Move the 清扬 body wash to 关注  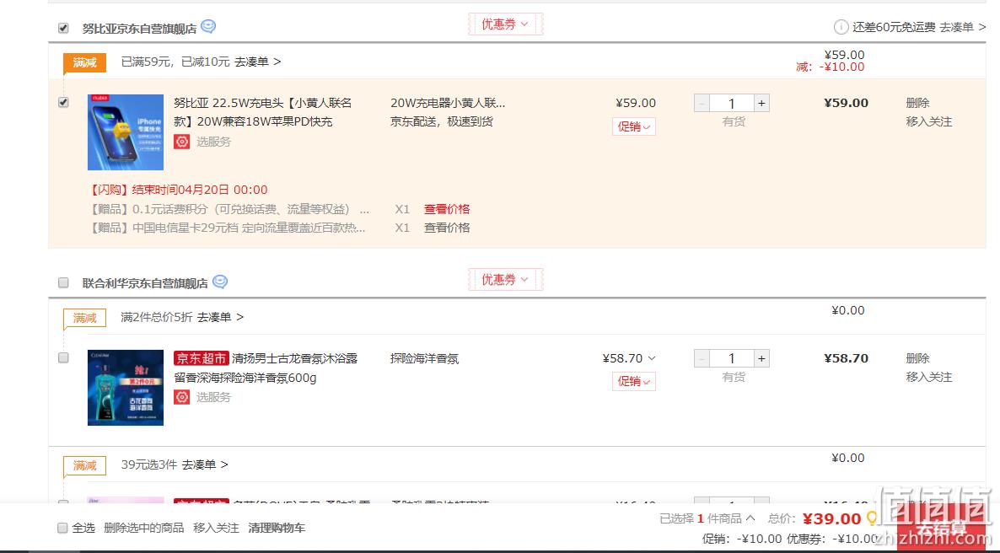coord(929,378)
